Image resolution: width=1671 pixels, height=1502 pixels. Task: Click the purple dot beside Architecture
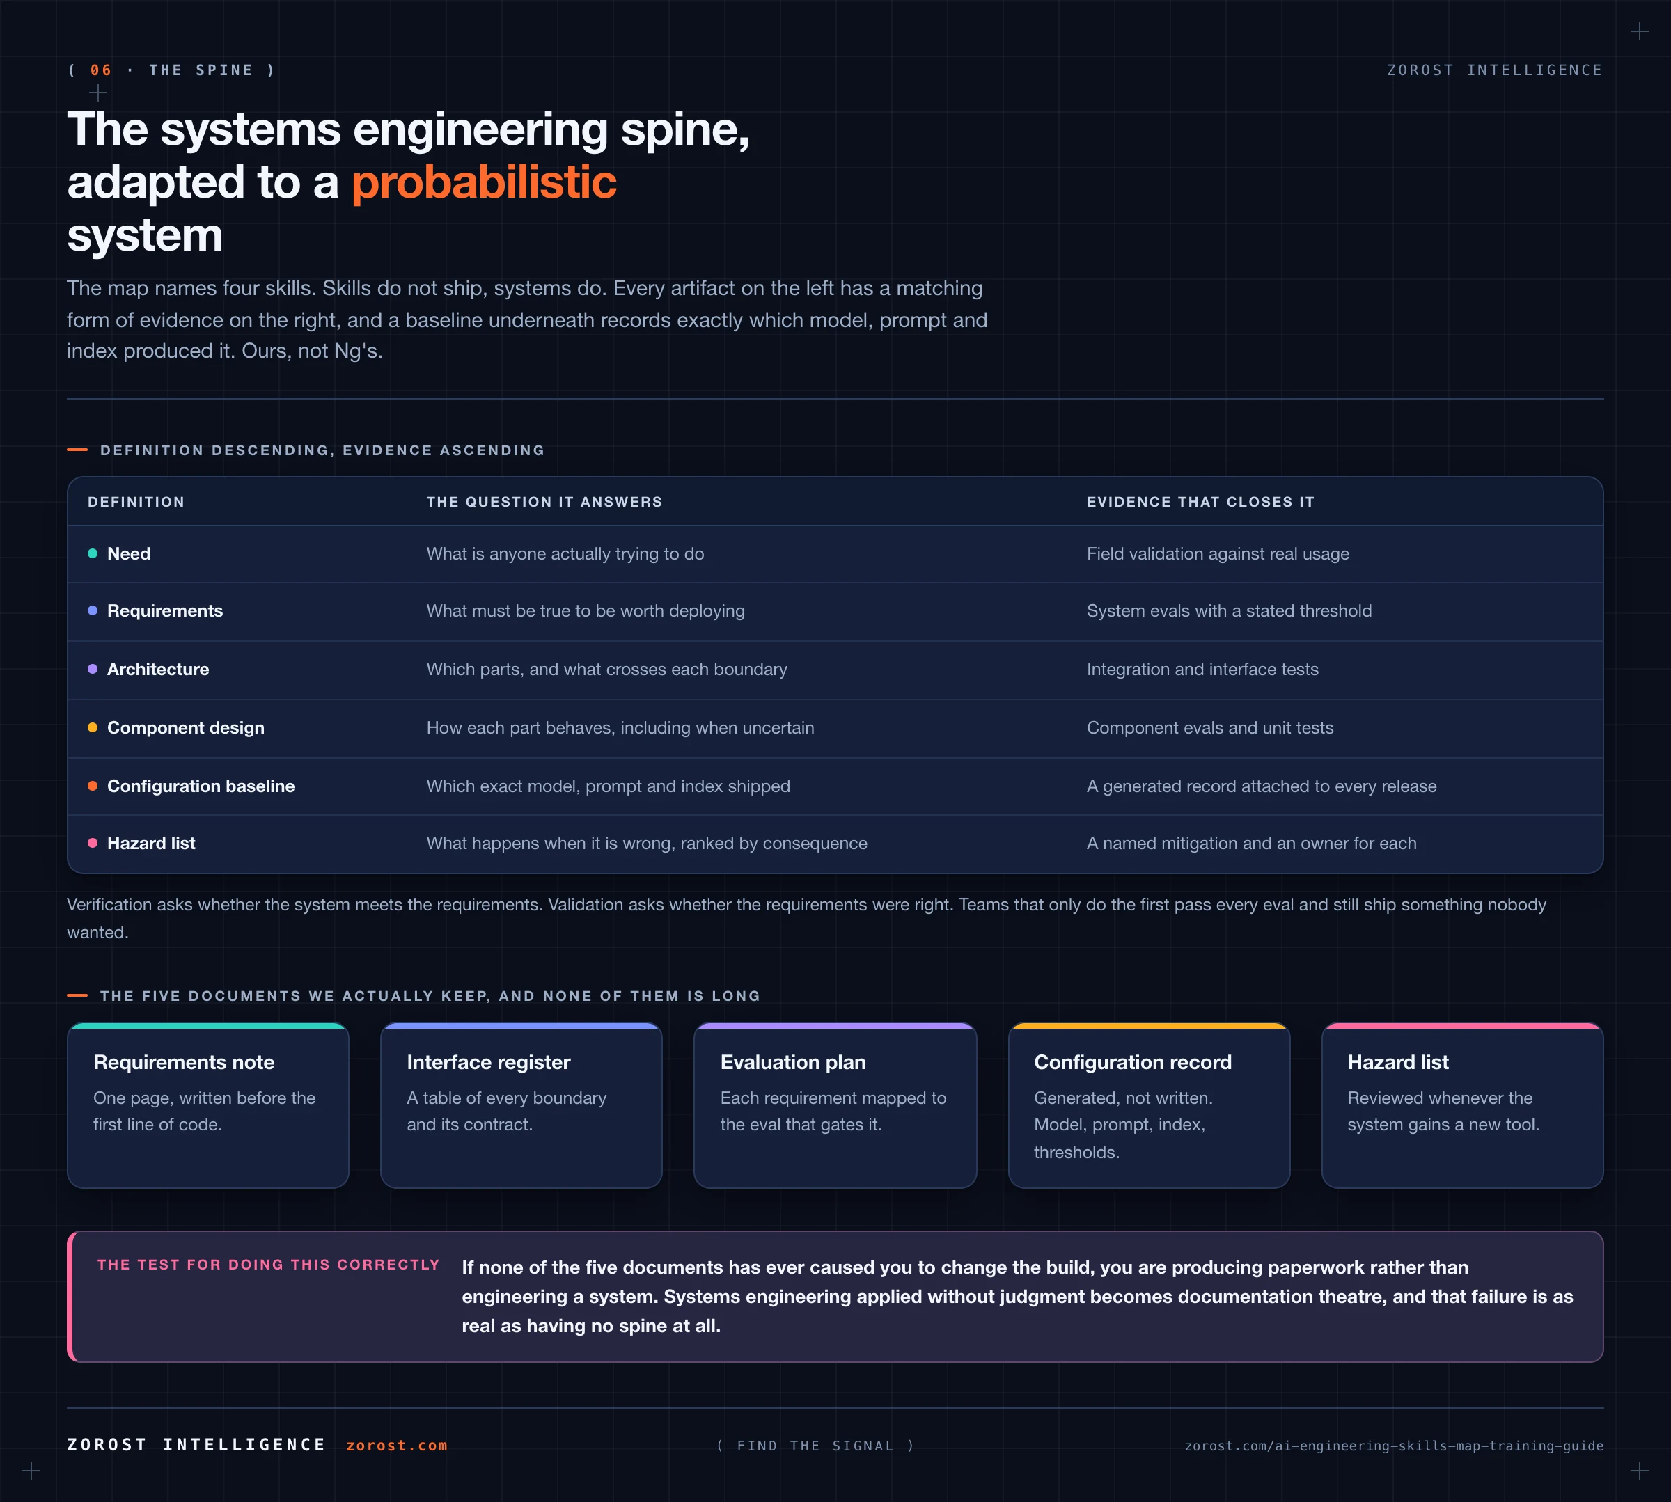point(93,670)
